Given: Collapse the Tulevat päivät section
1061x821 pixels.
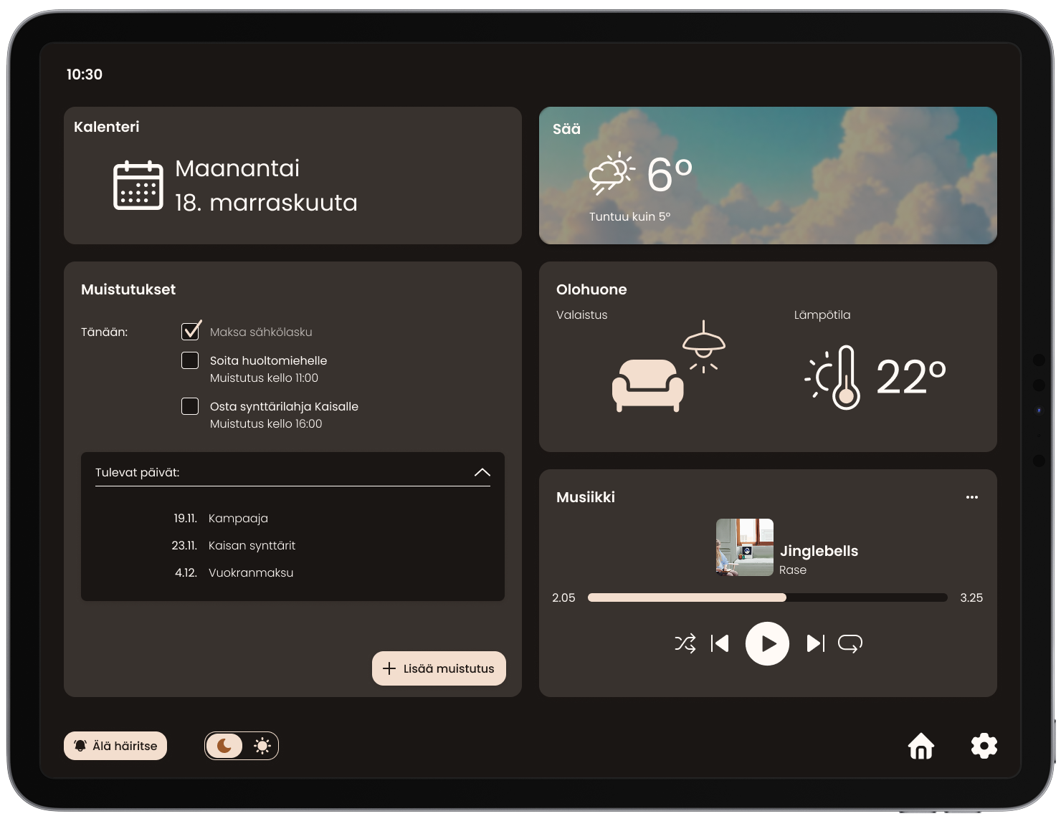Looking at the screenshot, I should tap(482, 472).
